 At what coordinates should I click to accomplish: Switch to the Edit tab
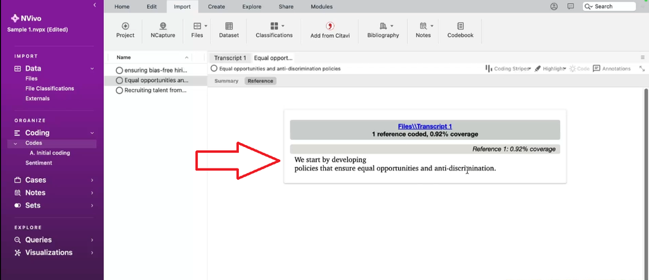coord(151,6)
